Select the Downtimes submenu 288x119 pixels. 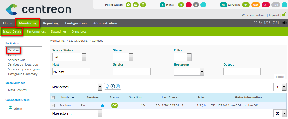coord(59,31)
